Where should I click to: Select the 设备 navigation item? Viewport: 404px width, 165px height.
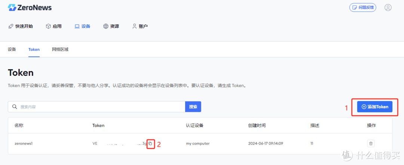82,26
